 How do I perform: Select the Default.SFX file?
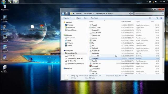(94, 30)
